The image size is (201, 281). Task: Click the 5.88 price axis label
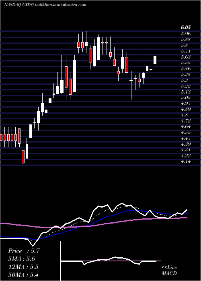186,39
